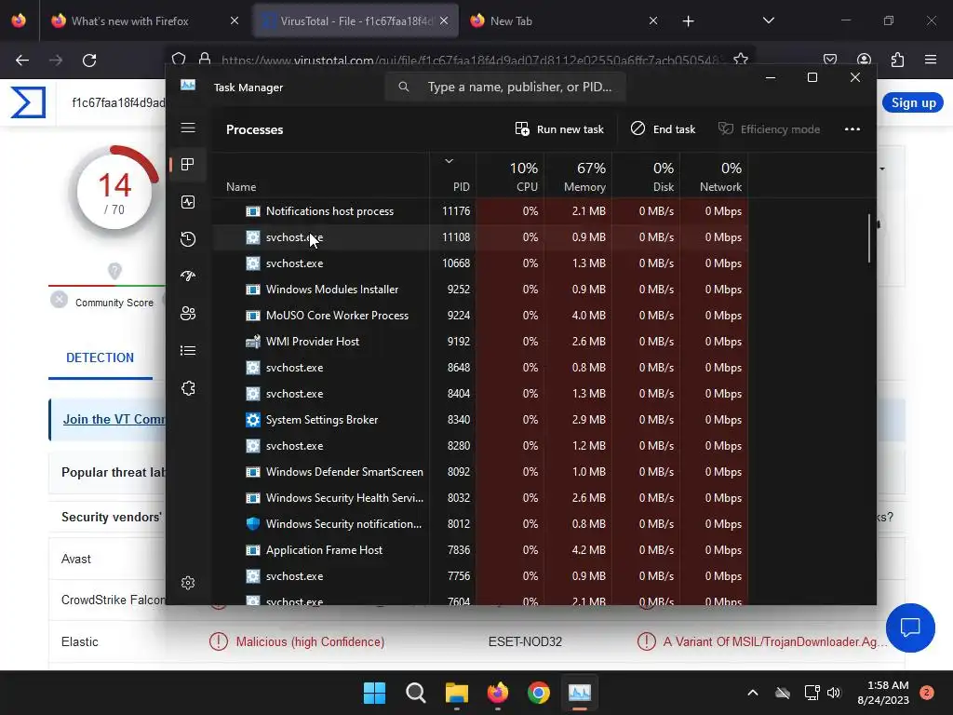Select MoUSO Core Worker Process row

tap(480, 316)
